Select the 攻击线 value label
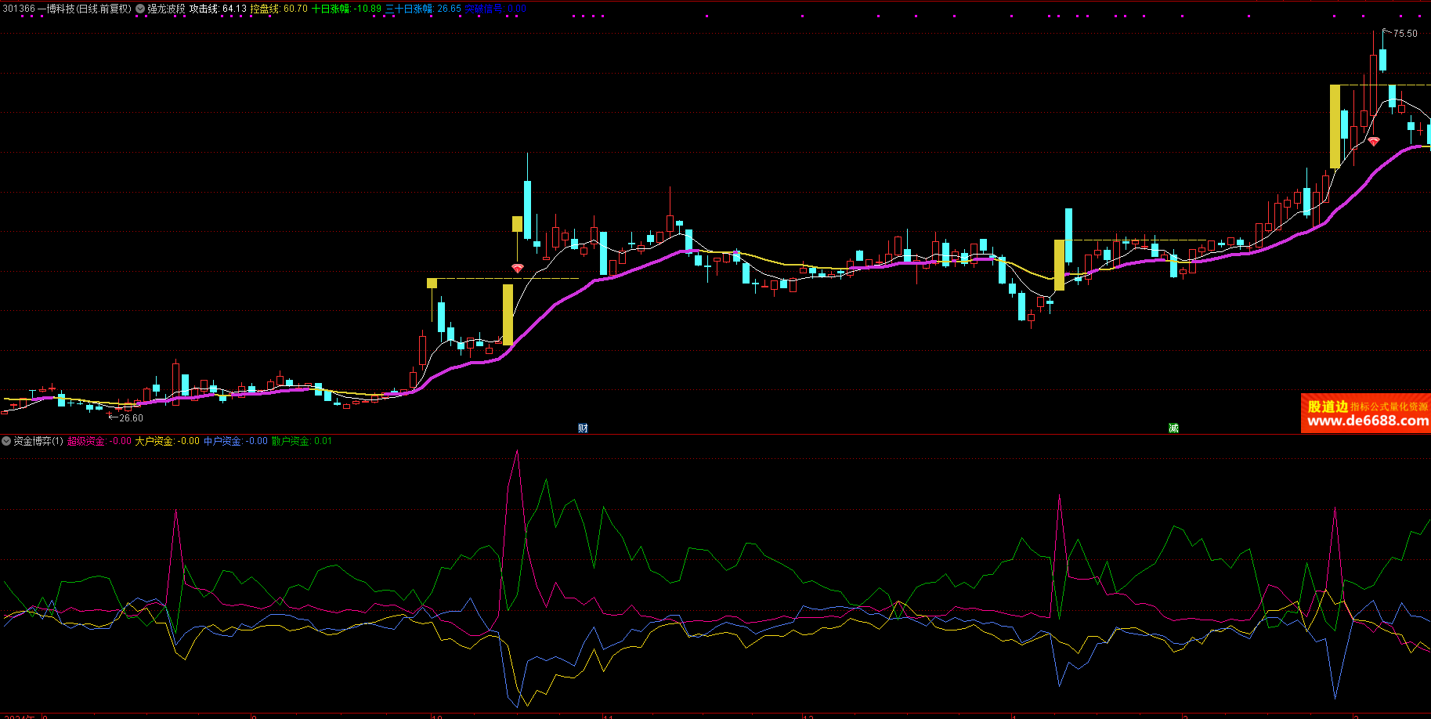This screenshot has height=719, width=1431. [218, 9]
